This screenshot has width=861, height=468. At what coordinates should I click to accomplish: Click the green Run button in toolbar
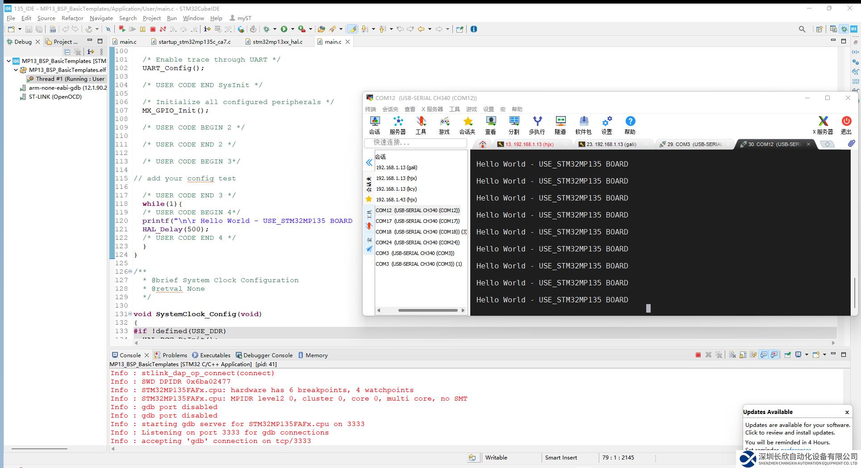coord(284,29)
